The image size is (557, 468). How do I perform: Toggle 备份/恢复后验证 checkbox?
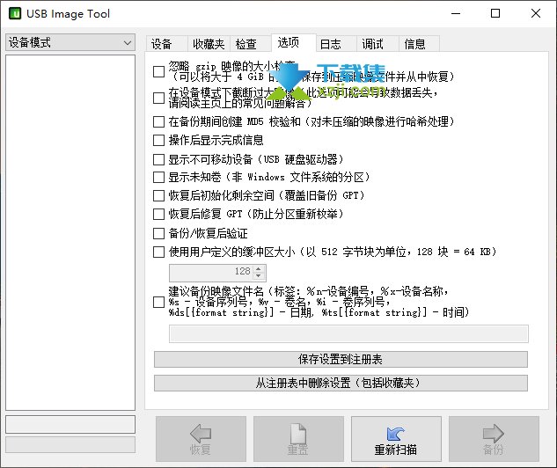tap(158, 234)
